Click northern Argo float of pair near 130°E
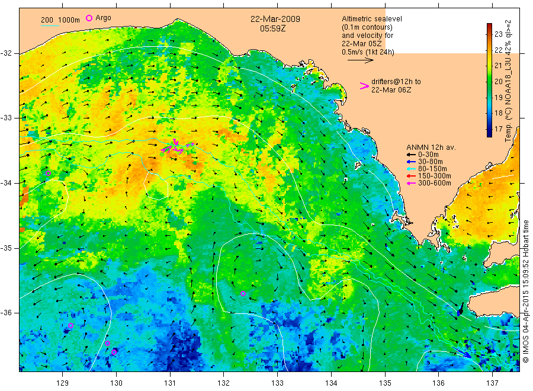Viewport: 533px width, 391px height. click(107, 344)
